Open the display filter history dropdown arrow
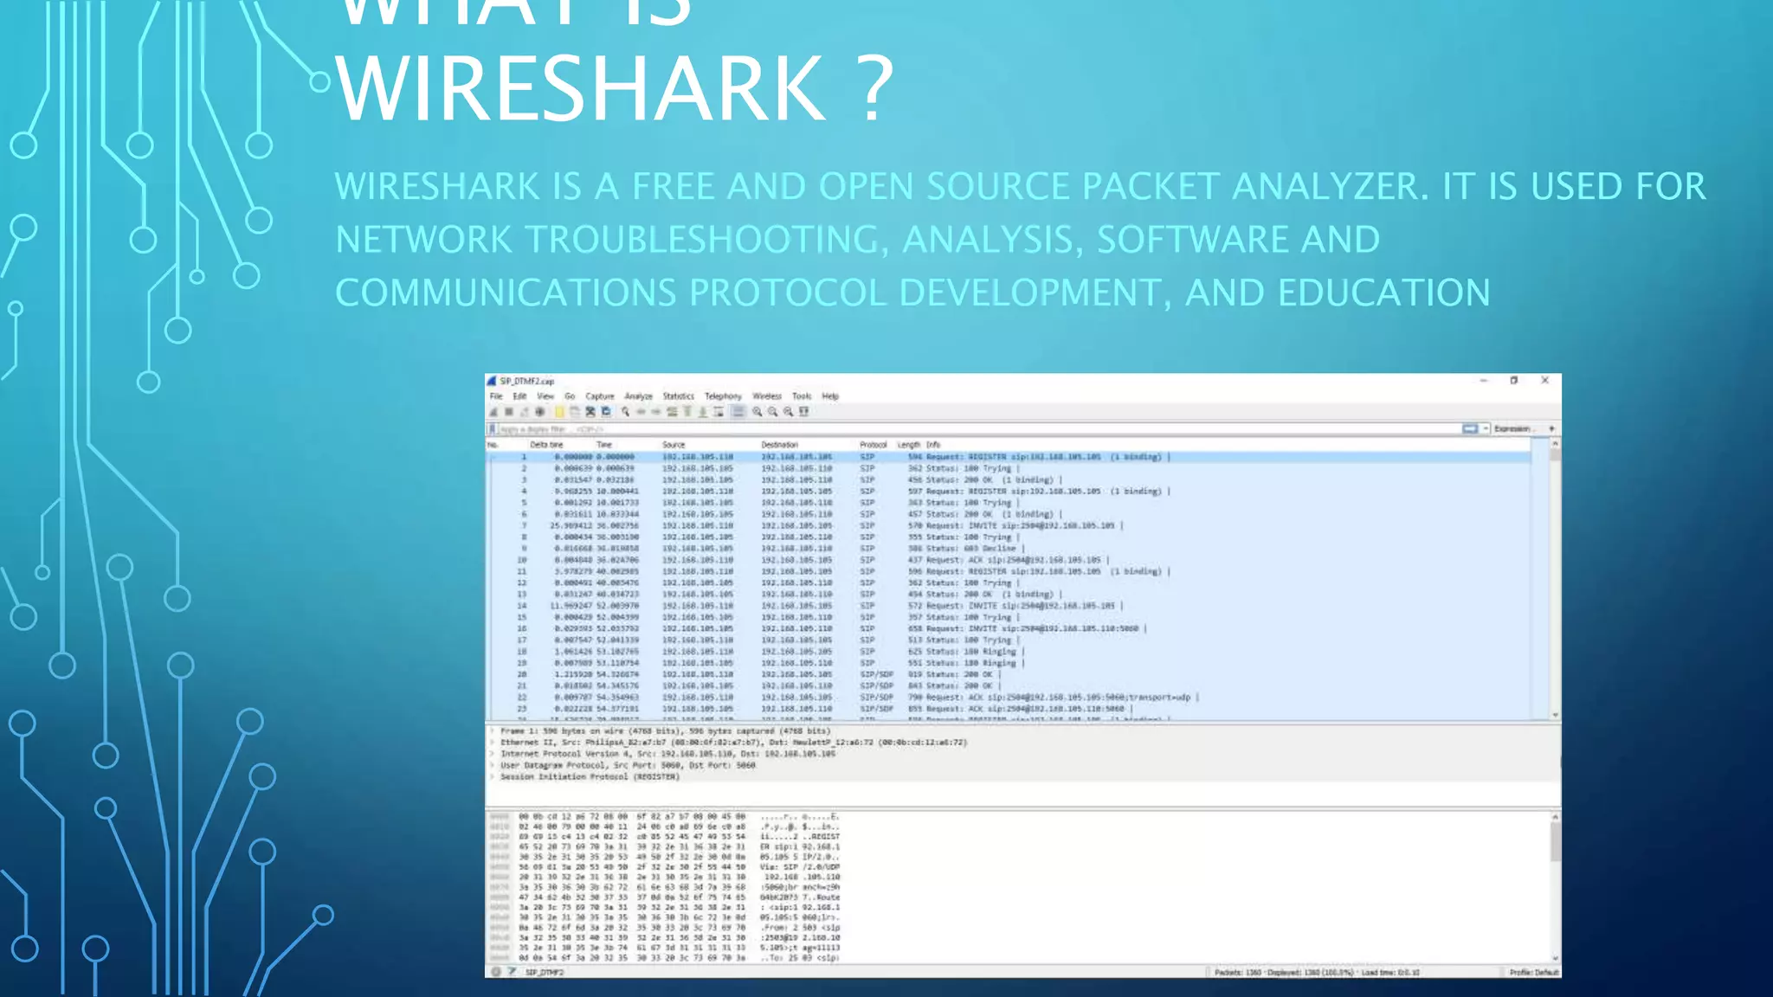 pyautogui.click(x=1486, y=429)
